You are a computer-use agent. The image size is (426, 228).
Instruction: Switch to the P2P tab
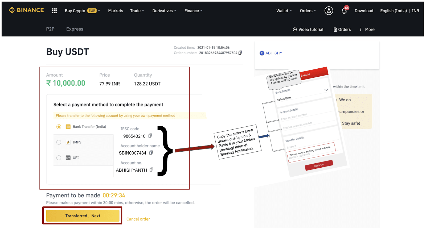[x=50, y=29]
